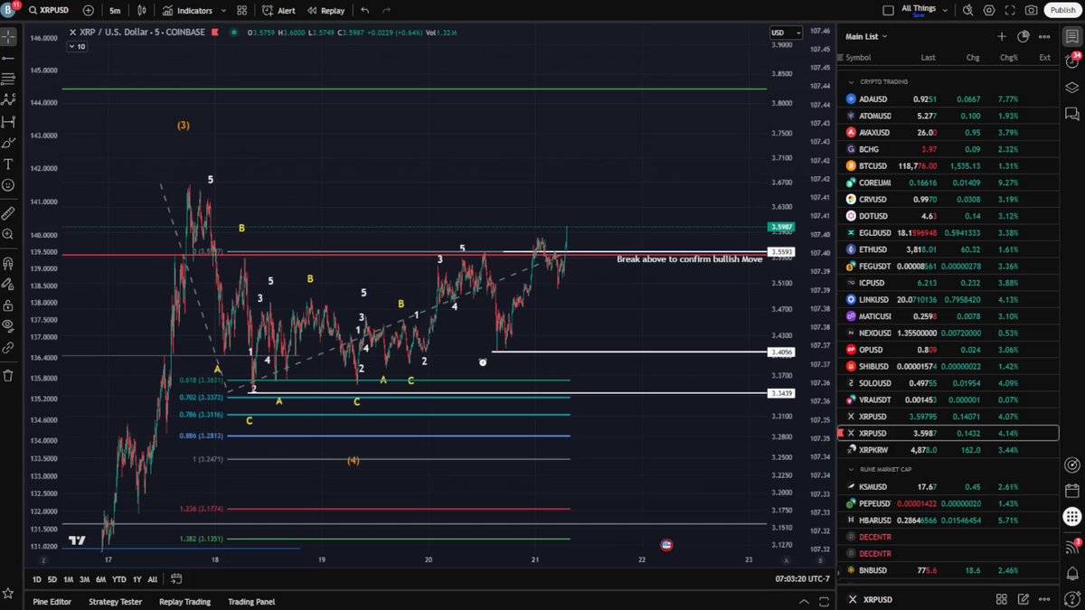Viewport: 1085px width, 610px height.
Task: Open watchlist advanced view pie icon
Action: tap(1024, 37)
